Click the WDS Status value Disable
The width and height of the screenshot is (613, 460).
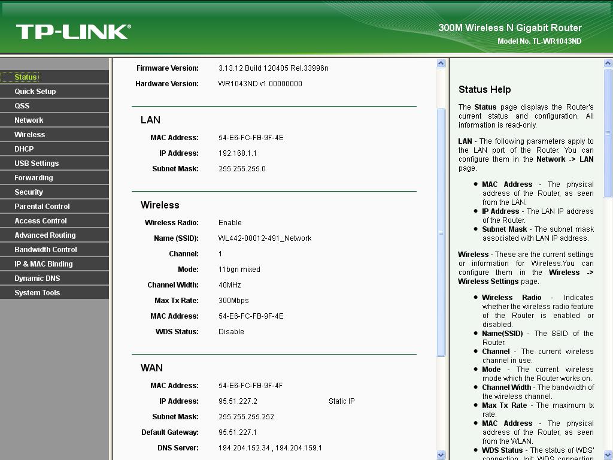coord(231,332)
